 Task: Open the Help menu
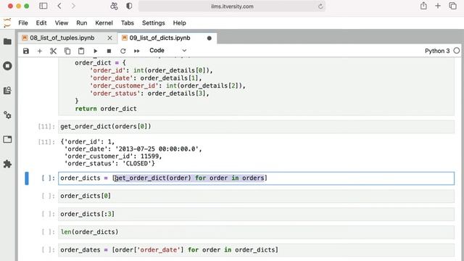pos(179,22)
